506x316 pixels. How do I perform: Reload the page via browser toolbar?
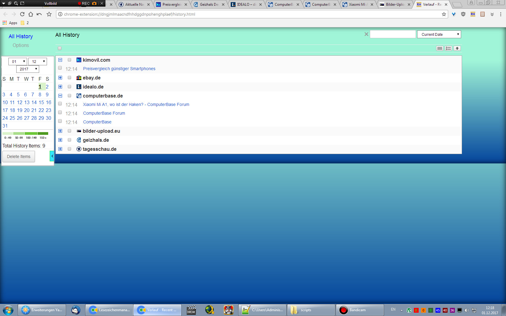22,14
